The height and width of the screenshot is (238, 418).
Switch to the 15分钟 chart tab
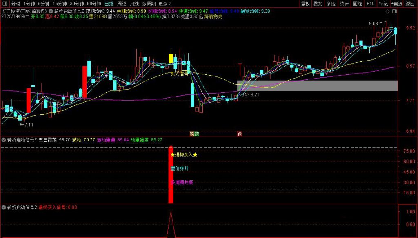(x=60, y=4)
